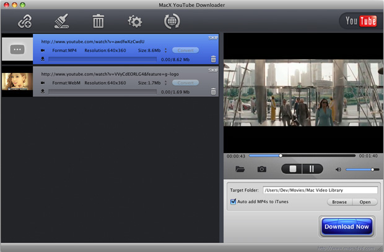
Task: Click the add link icon in toolbar
Action: click(25, 22)
